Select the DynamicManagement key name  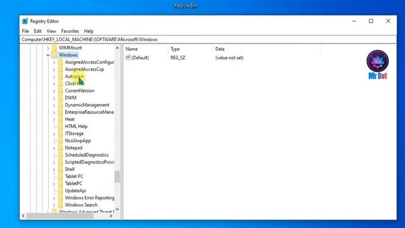[87, 105]
